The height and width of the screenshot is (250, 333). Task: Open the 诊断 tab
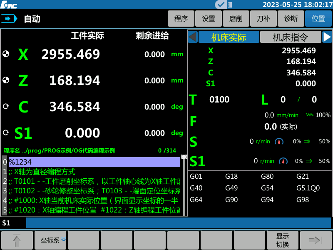coord(291,18)
